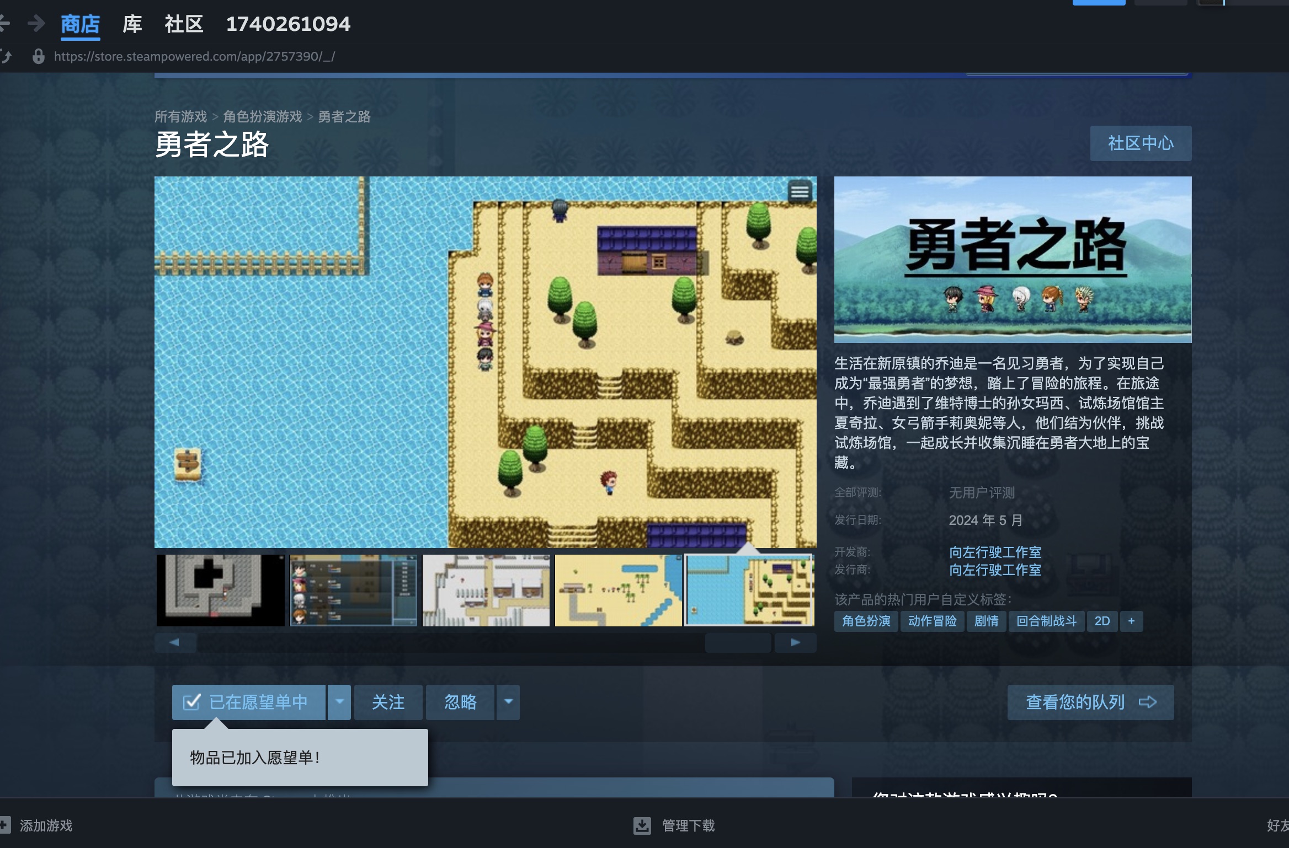
Task: Click 查看您的队列 button
Action: pyautogui.click(x=1090, y=702)
